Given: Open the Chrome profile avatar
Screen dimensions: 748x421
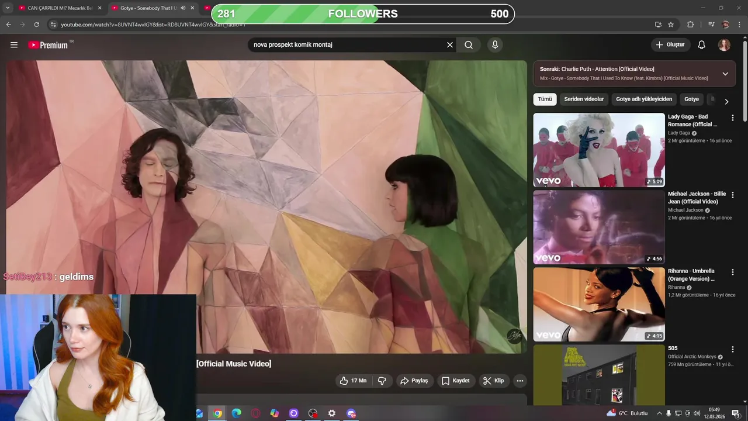Looking at the screenshot, I should click(x=725, y=25).
